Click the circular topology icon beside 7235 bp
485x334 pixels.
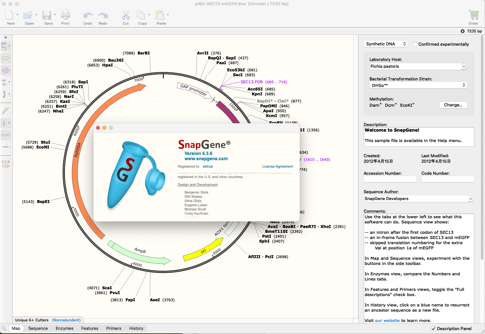[463, 31]
